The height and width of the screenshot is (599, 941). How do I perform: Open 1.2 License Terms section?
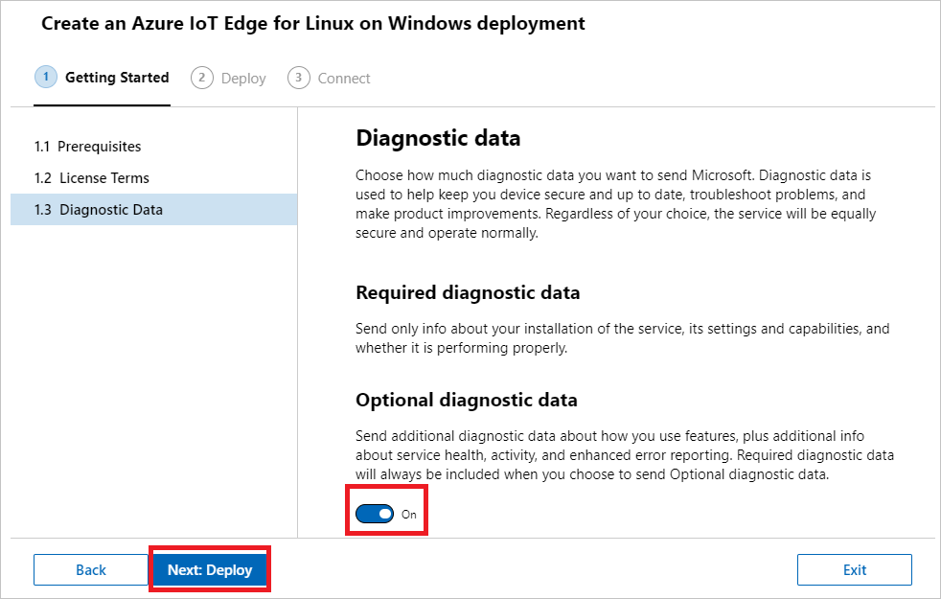(x=92, y=178)
